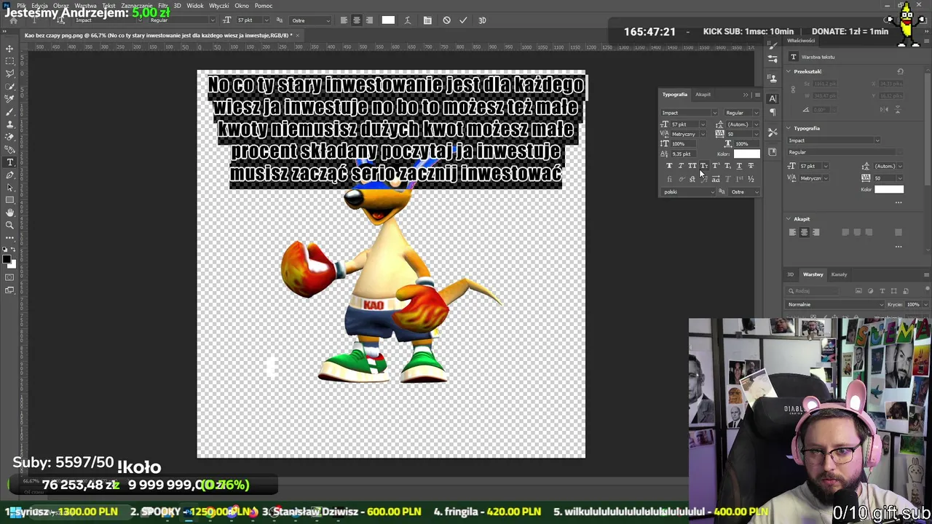The width and height of the screenshot is (932, 524).
Task: Open the Normalnie blend mode dropdown
Action: (835, 304)
